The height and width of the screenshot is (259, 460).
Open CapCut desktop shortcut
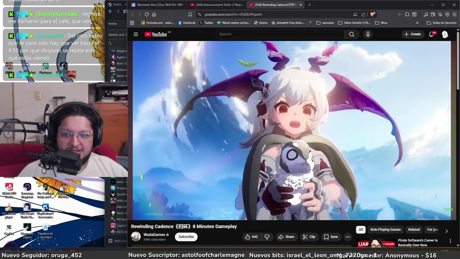(9, 230)
